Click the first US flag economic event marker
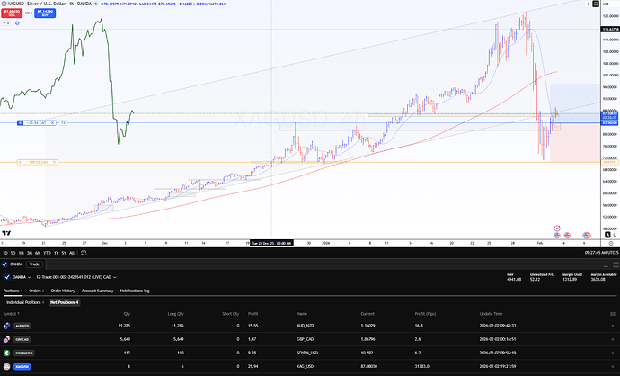 tap(557, 236)
